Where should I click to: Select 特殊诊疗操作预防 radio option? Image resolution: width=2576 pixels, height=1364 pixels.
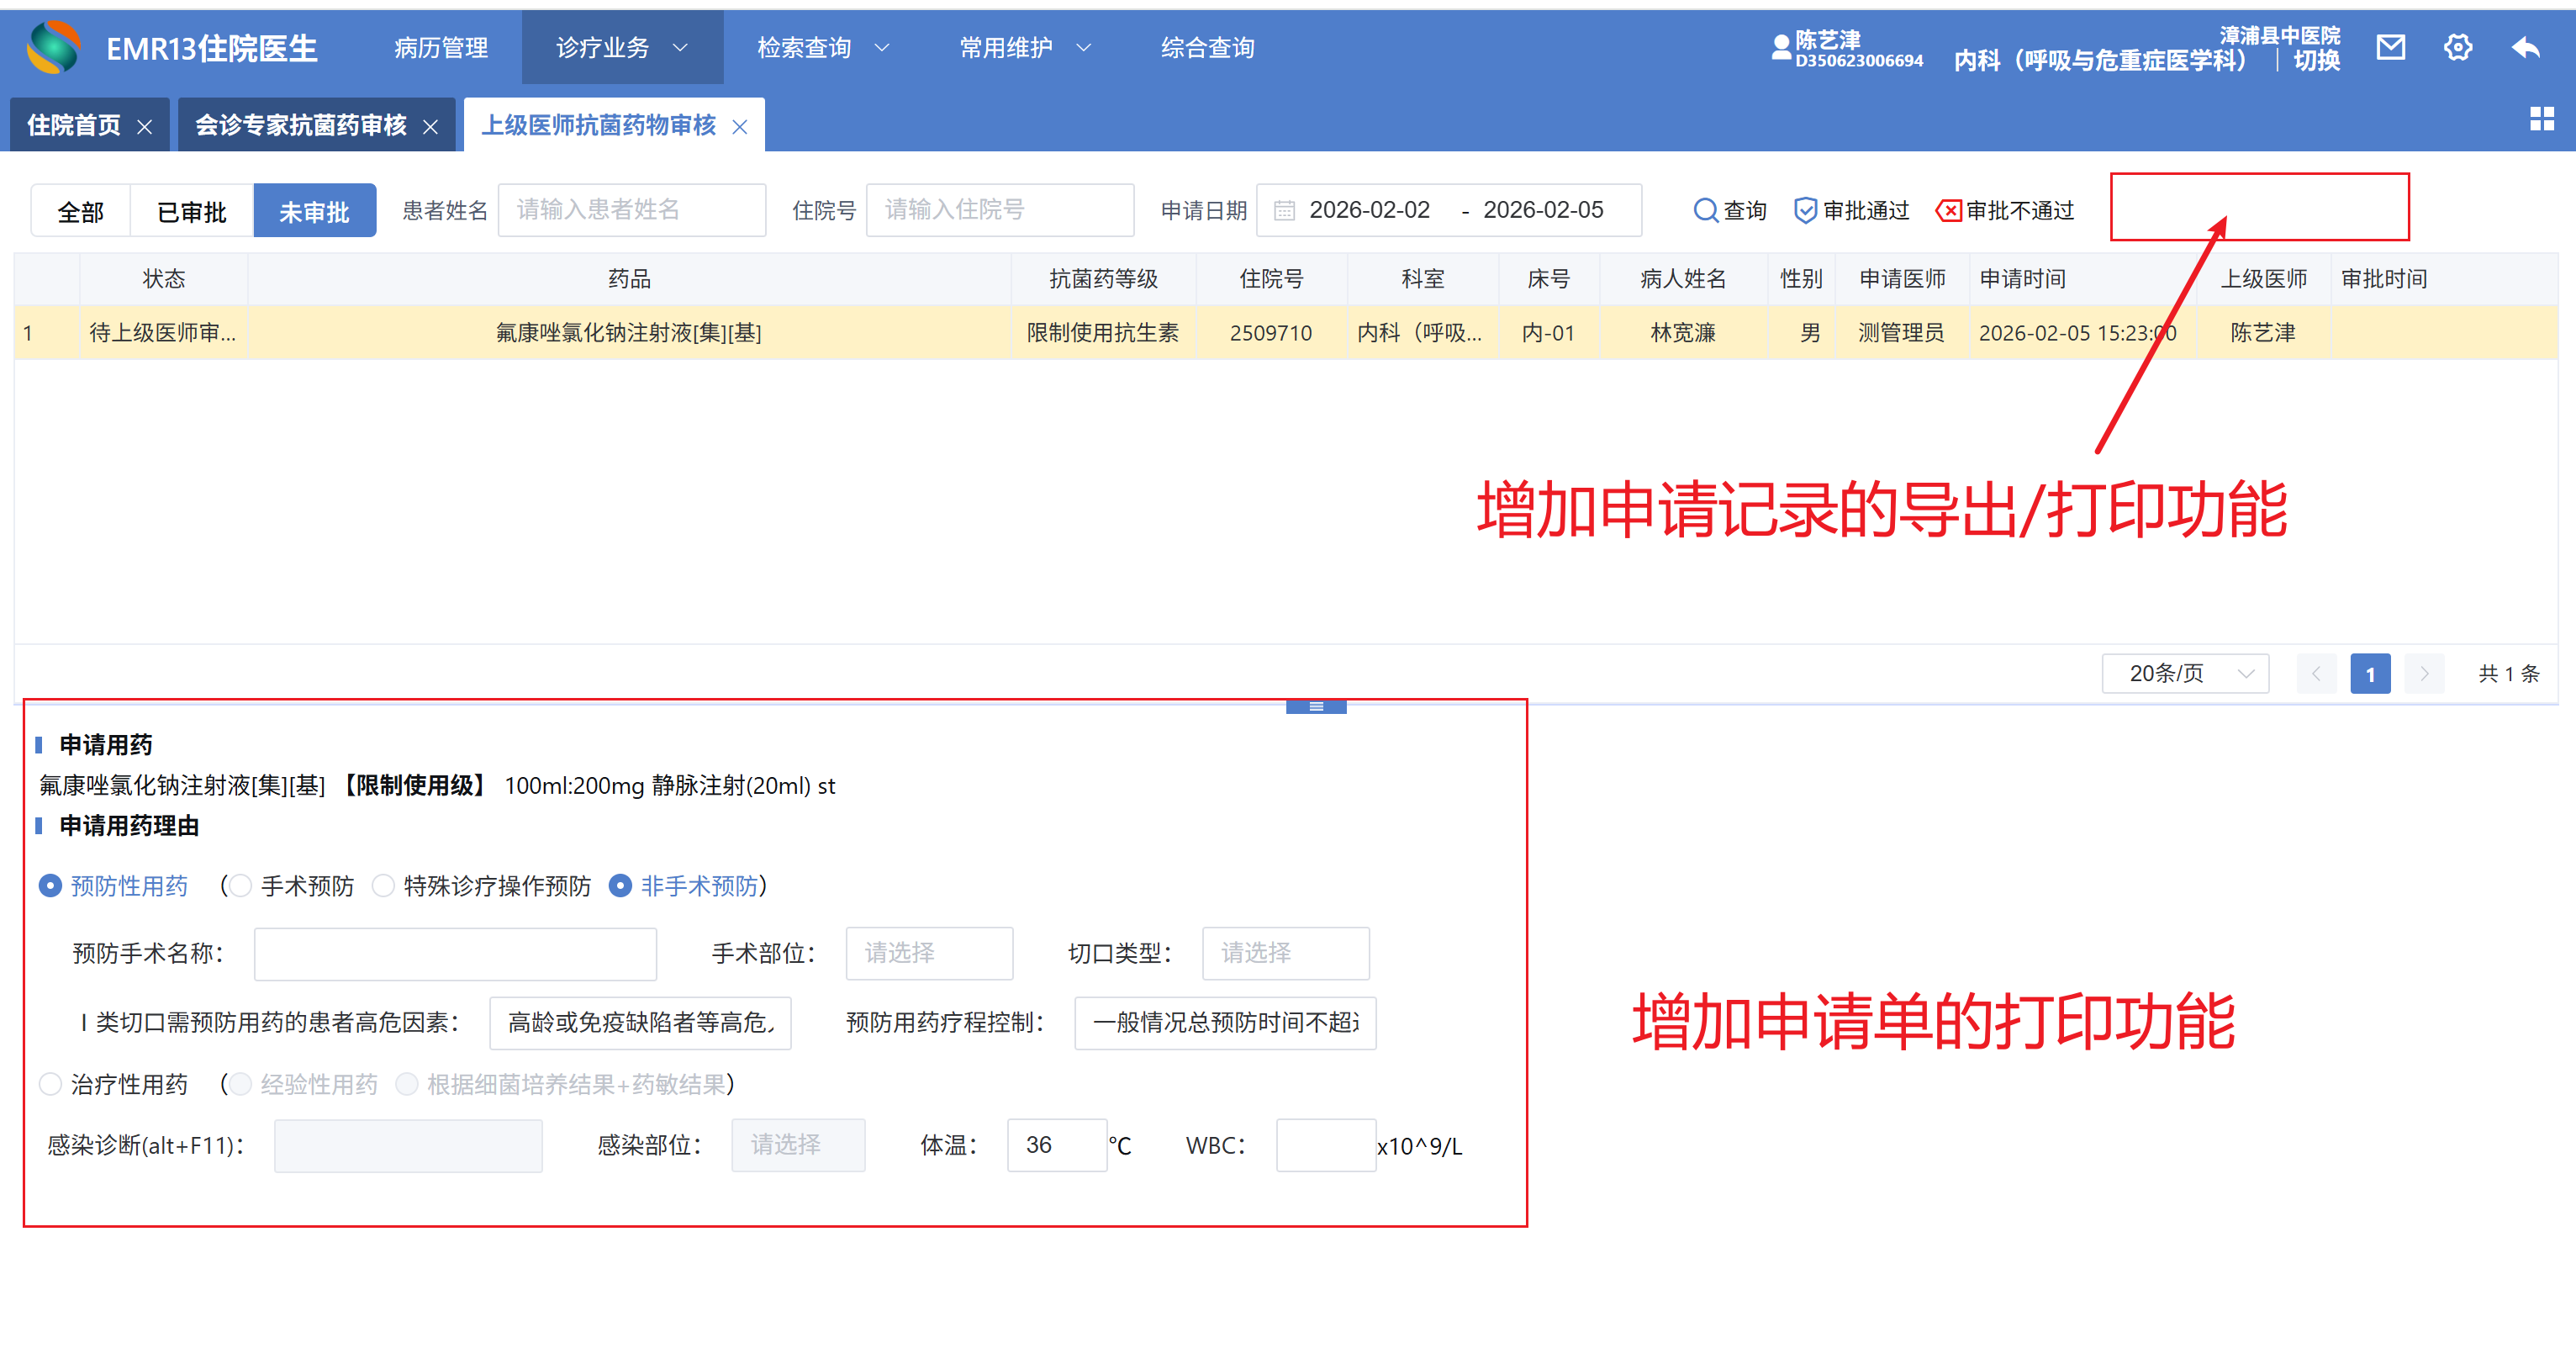[383, 886]
